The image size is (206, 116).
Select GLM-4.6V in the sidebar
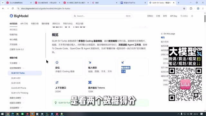pos(16,78)
